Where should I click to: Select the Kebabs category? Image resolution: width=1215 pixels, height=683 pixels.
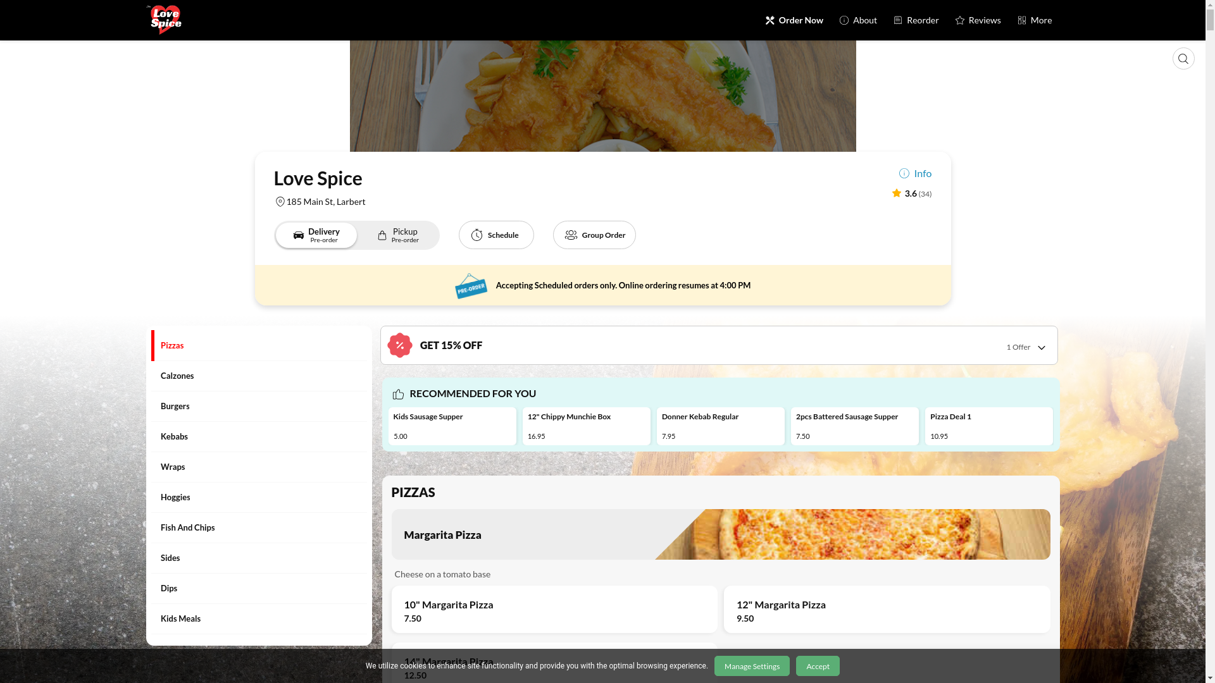(x=259, y=437)
